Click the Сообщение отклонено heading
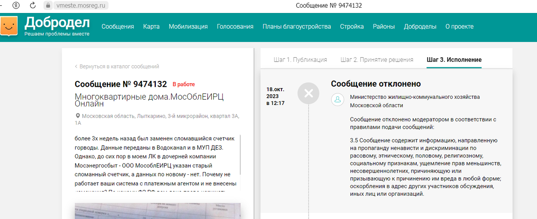The image size is (537, 219). 376,84
